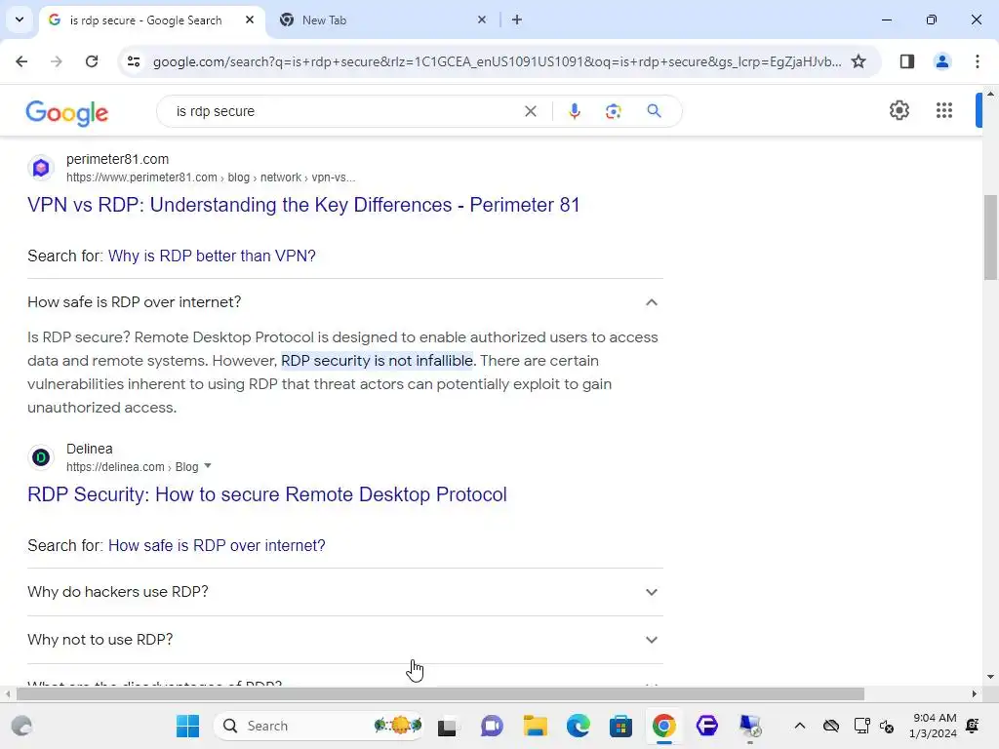Click the address bar URL

coord(497,61)
